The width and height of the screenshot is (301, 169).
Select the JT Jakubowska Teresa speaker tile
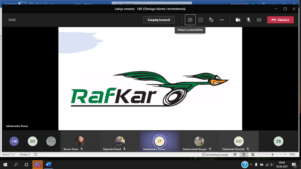coord(160,142)
